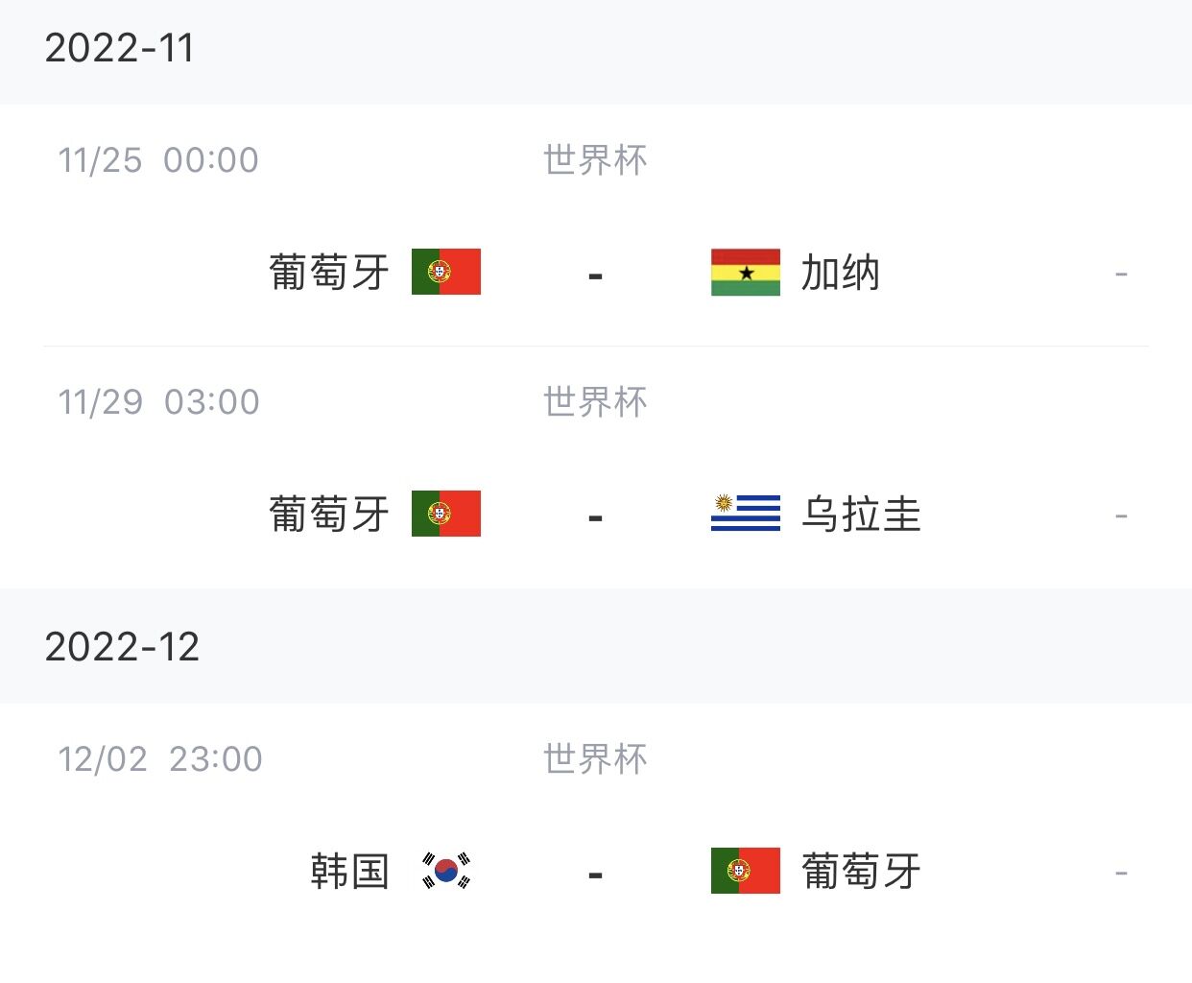The image size is (1192, 983).
Task: Click Portugal flag in 11/29 match
Action: (446, 514)
